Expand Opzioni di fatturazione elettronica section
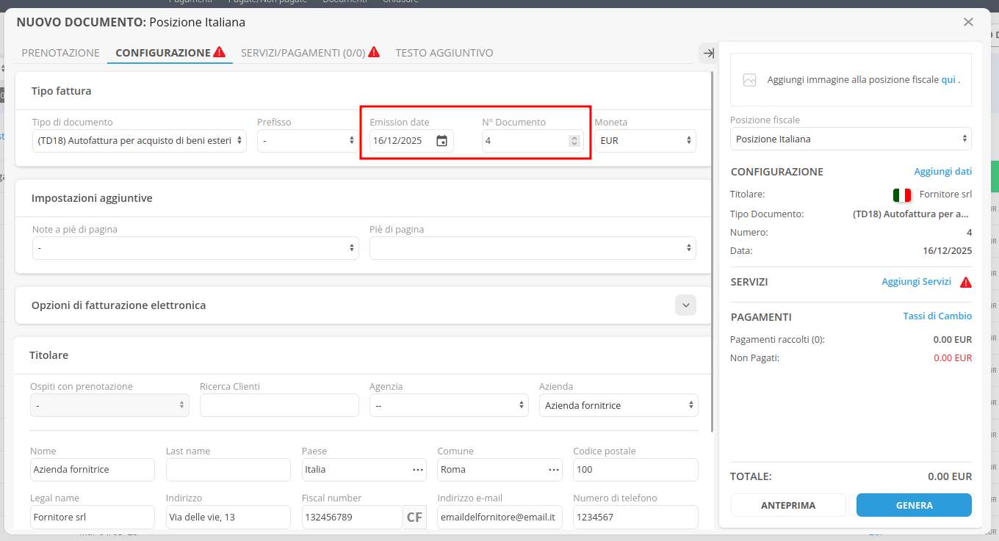This screenshot has width=999, height=541. 685,305
